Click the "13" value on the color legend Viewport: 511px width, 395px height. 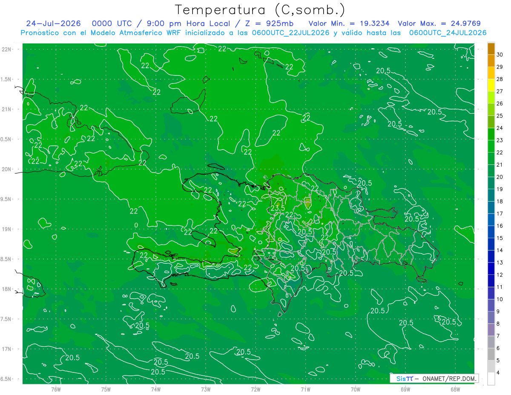[x=500, y=262]
